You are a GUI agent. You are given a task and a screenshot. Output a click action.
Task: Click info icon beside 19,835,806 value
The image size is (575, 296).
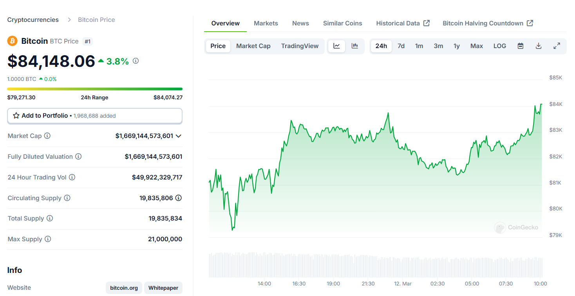pos(179,198)
